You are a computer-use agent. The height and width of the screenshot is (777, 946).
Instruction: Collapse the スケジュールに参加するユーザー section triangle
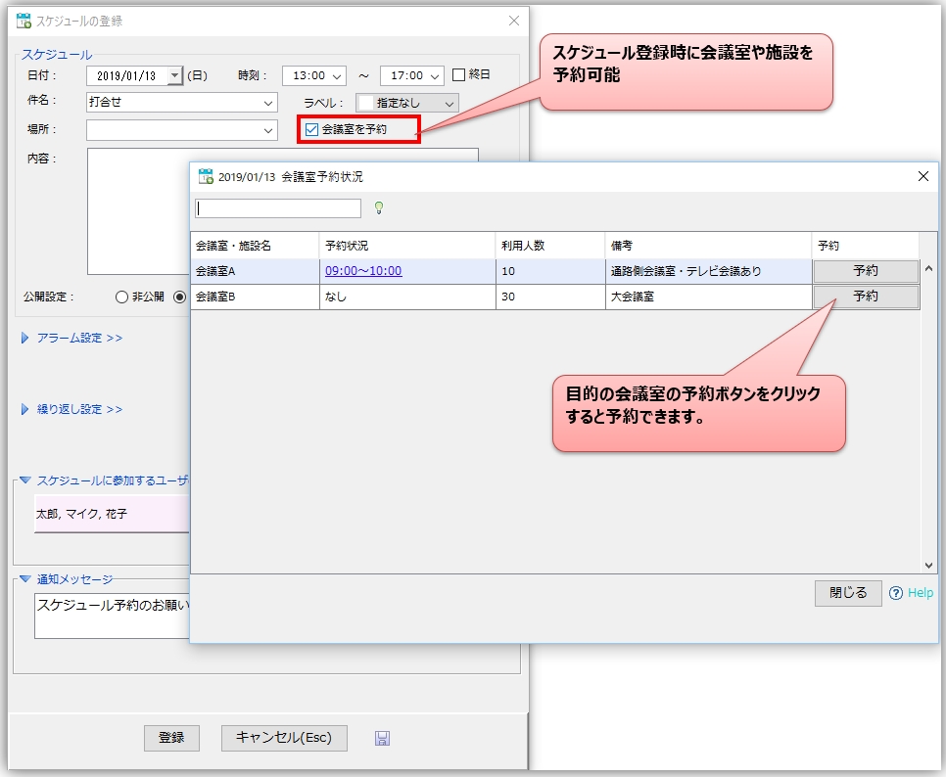(25, 480)
